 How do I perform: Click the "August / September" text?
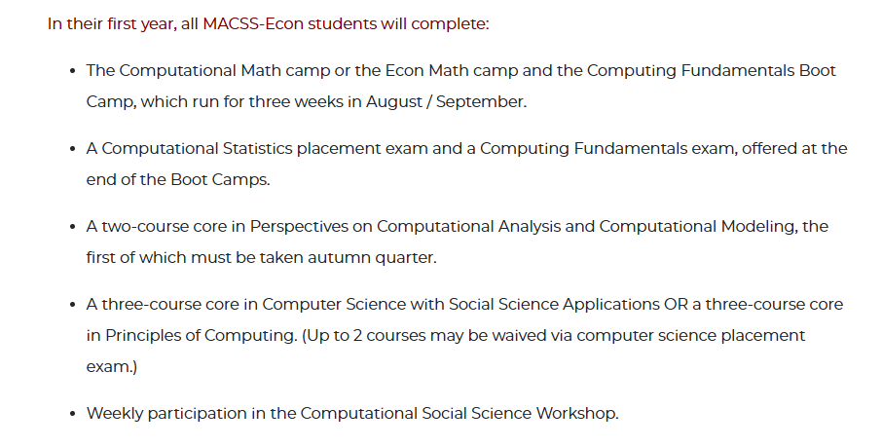coord(444,102)
